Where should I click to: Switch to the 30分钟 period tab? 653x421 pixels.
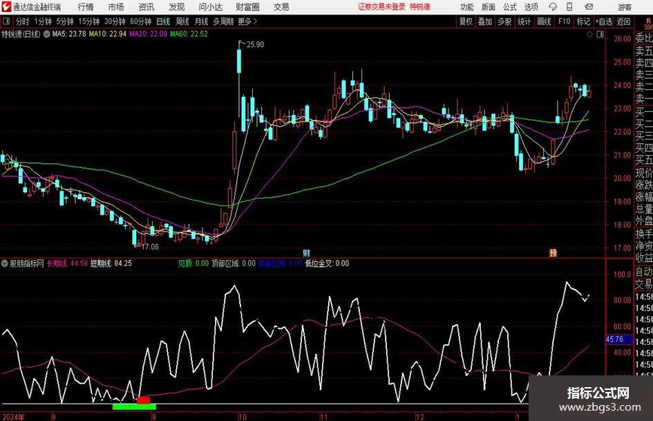coord(115,21)
